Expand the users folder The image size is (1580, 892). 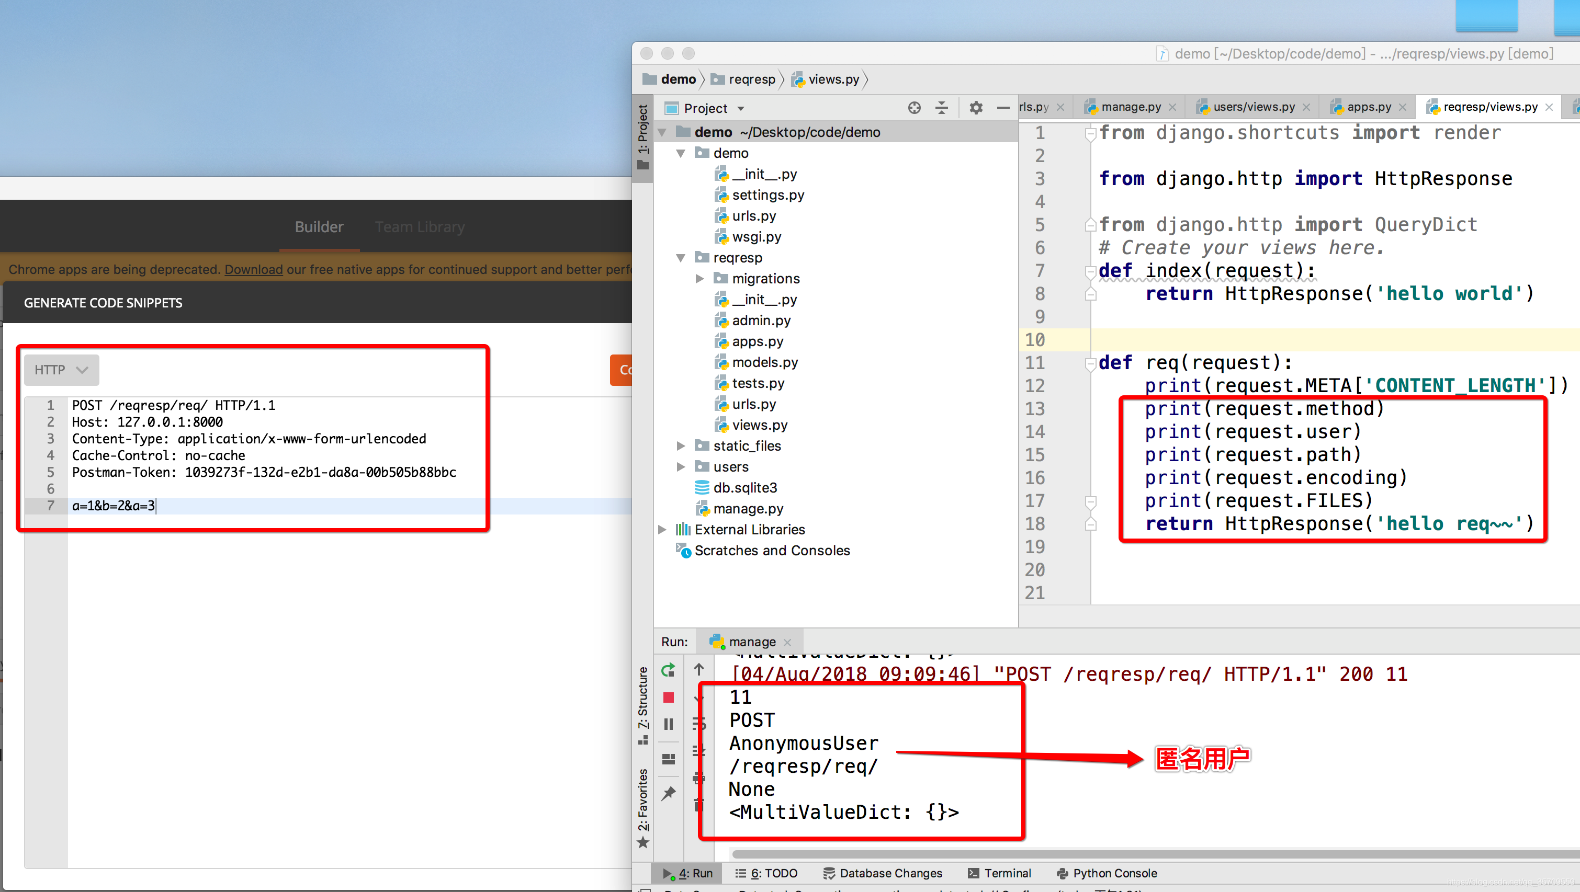681,467
